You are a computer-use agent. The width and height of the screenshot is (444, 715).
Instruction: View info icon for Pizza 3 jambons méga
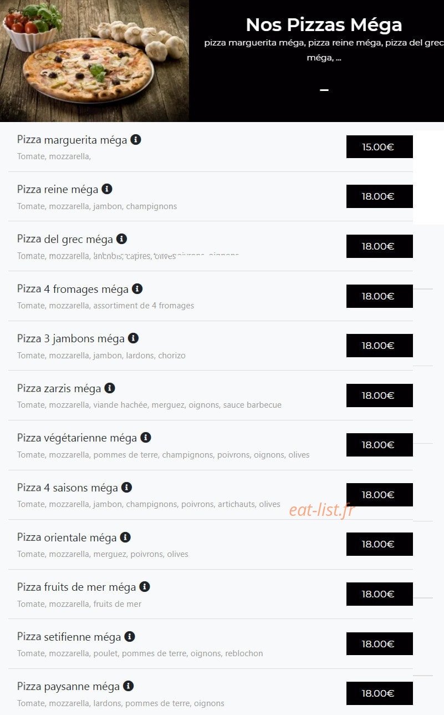(133, 338)
